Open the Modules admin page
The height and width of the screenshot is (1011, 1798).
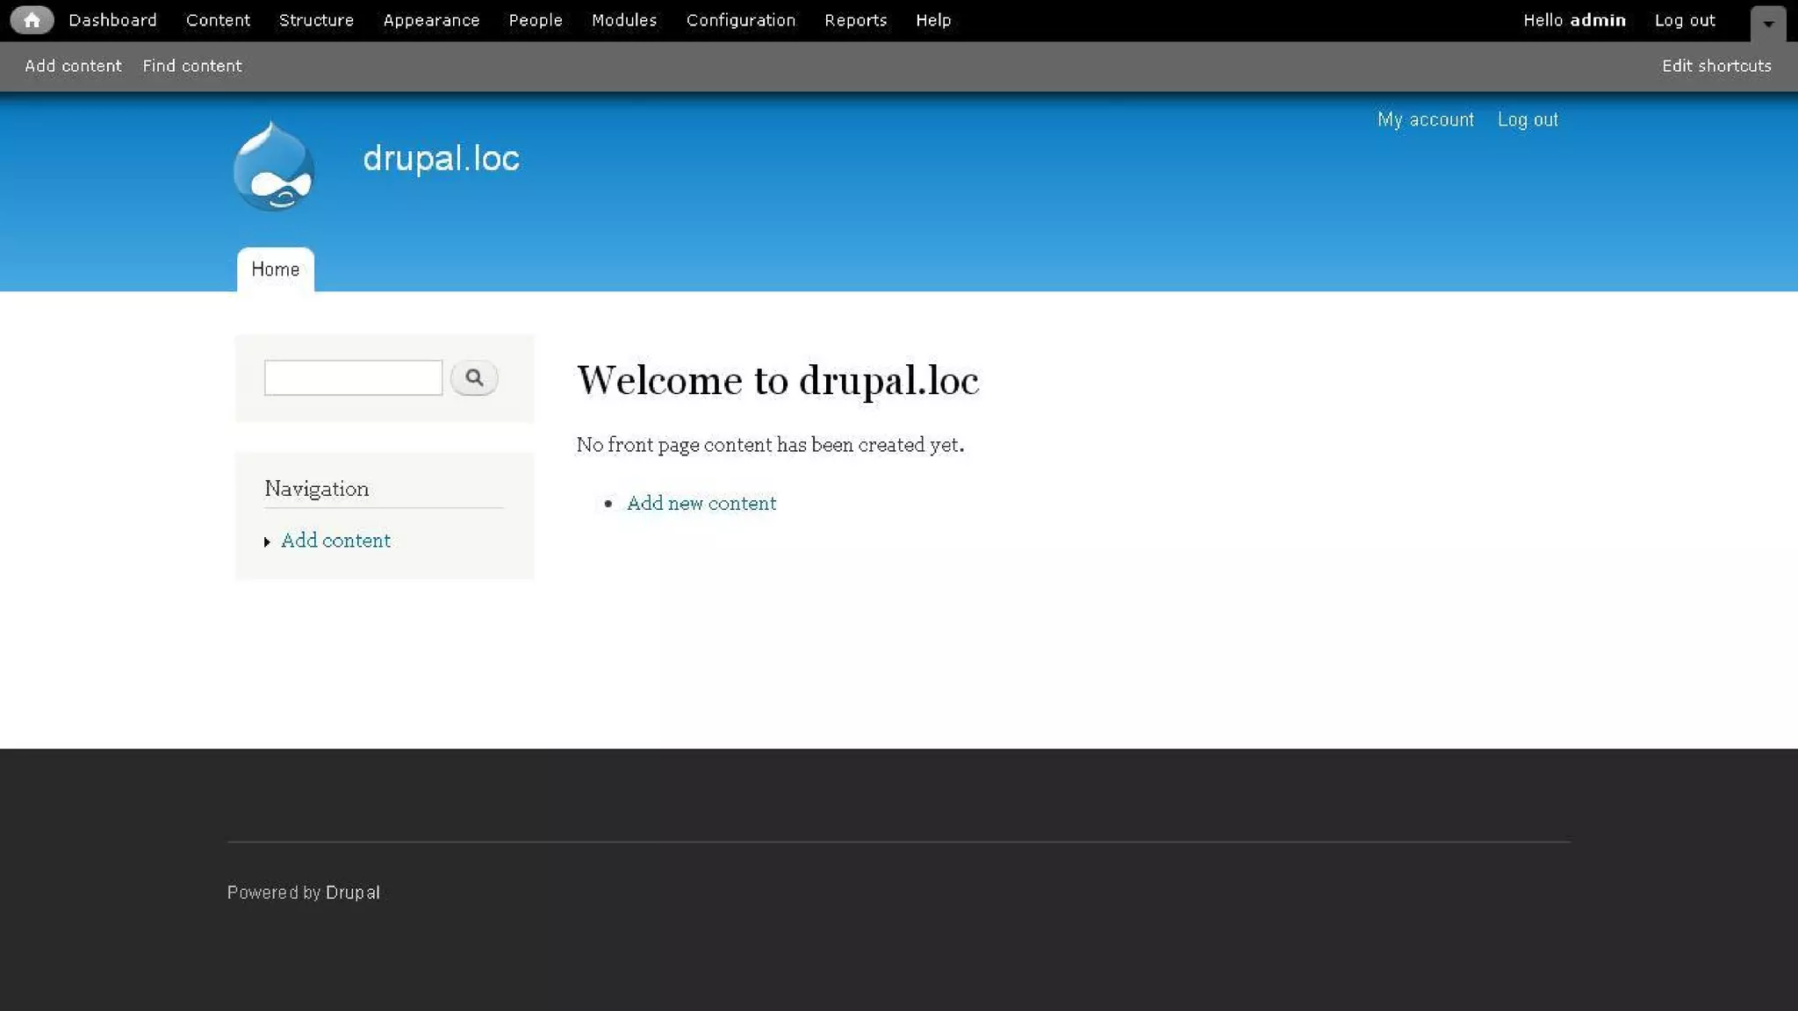(624, 20)
